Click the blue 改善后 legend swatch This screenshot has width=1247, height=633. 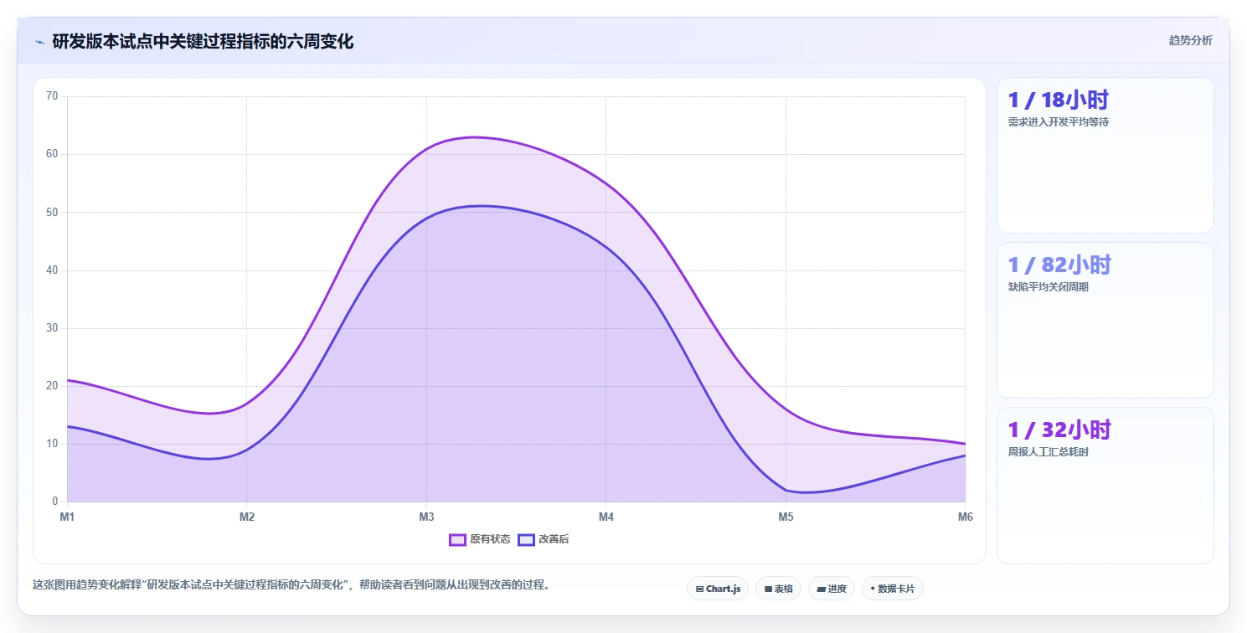pyautogui.click(x=526, y=539)
